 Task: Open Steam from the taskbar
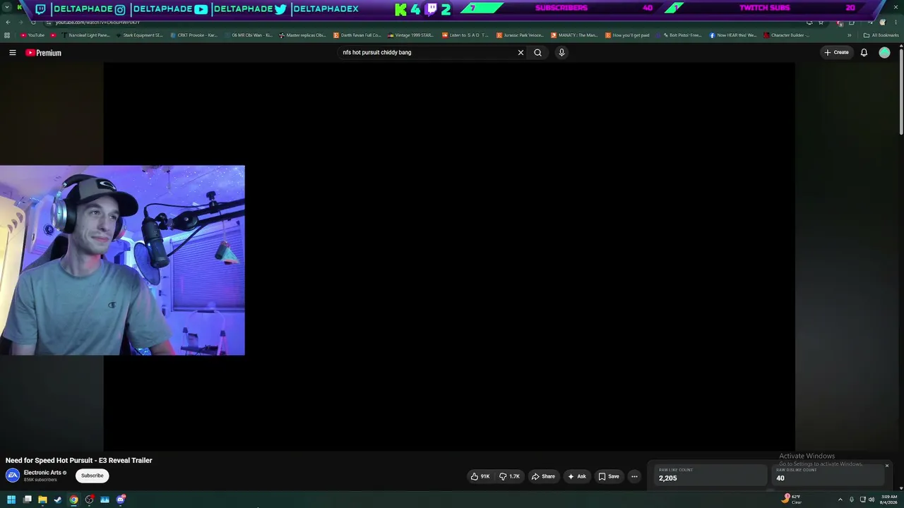58,500
